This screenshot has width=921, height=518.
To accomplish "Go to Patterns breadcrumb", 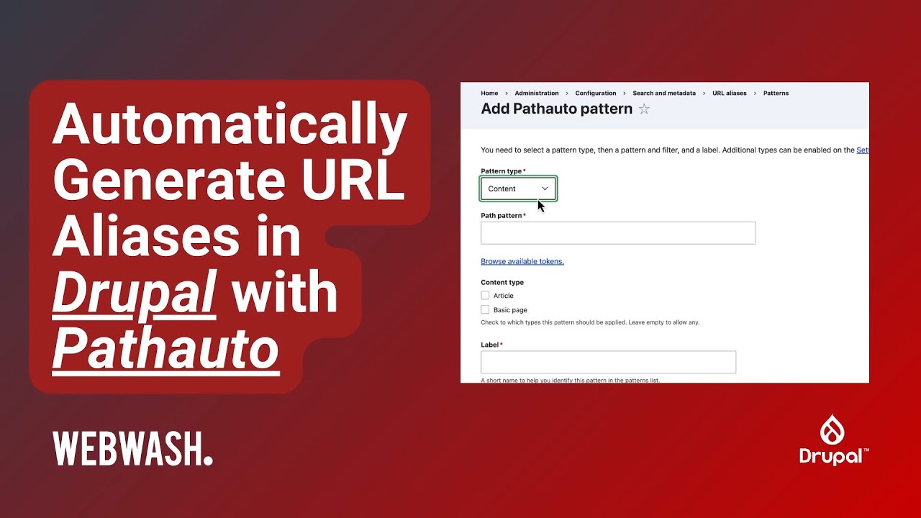I will pyautogui.click(x=776, y=94).
